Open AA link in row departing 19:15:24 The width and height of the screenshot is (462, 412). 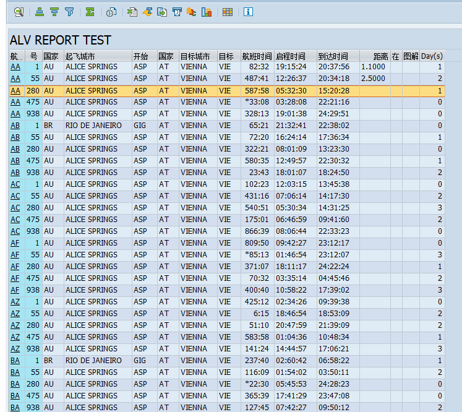pos(15,67)
